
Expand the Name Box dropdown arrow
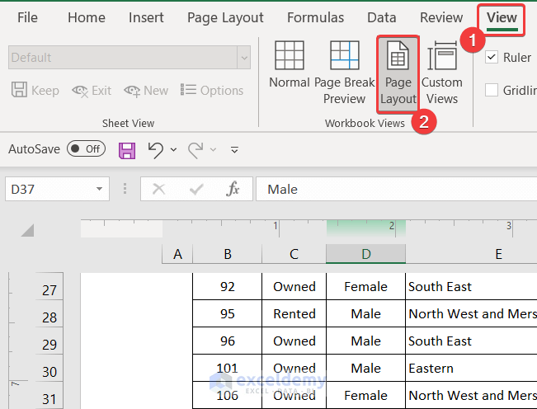[x=99, y=189]
